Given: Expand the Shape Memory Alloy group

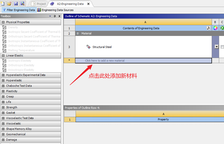Looking at the screenshot, I should click(x=3, y=129).
